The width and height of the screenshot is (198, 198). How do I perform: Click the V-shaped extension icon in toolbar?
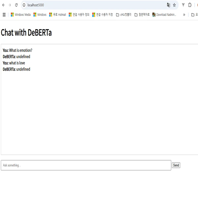[183, 5]
